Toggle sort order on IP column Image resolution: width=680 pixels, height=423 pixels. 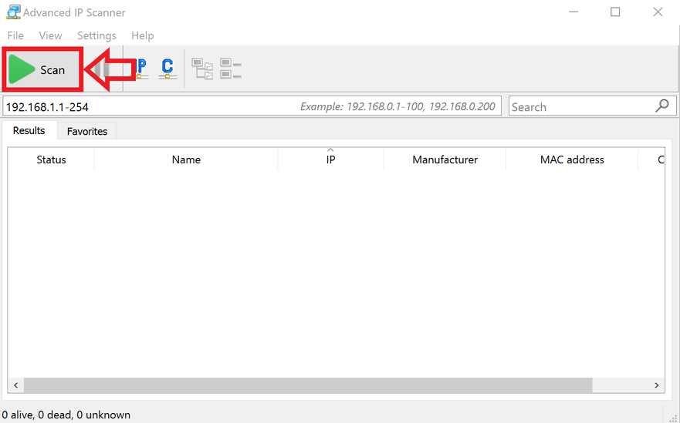[x=330, y=159]
